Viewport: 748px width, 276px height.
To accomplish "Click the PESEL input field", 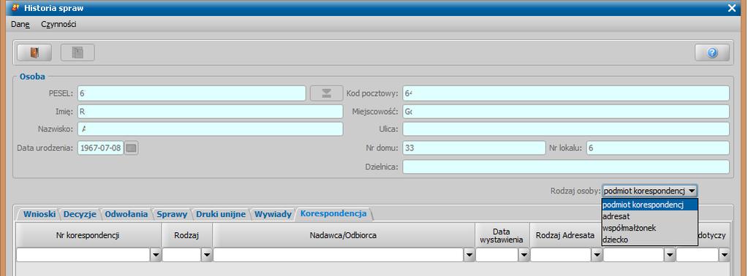I will [192, 93].
